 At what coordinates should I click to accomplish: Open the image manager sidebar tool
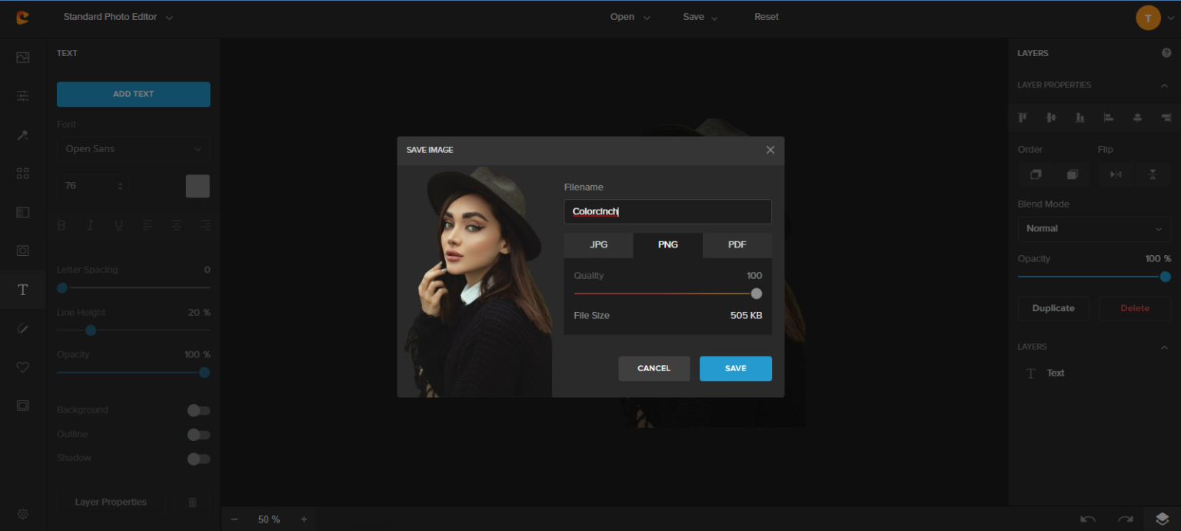[x=22, y=57]
